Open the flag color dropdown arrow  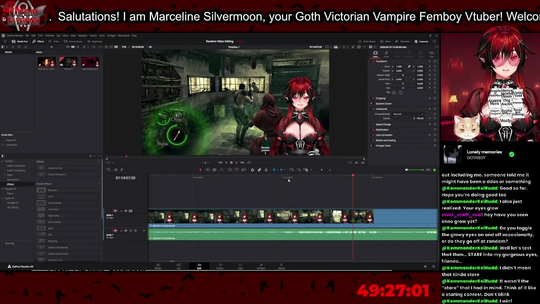pos(277,170)
